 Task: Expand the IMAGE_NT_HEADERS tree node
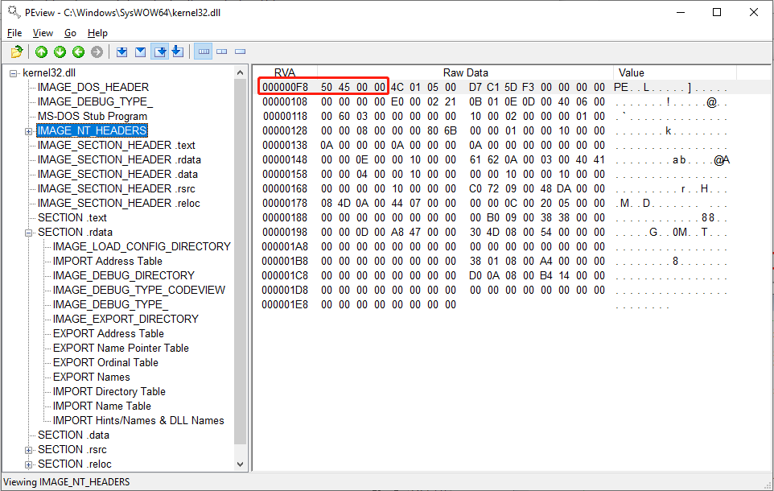pos(29,131)
